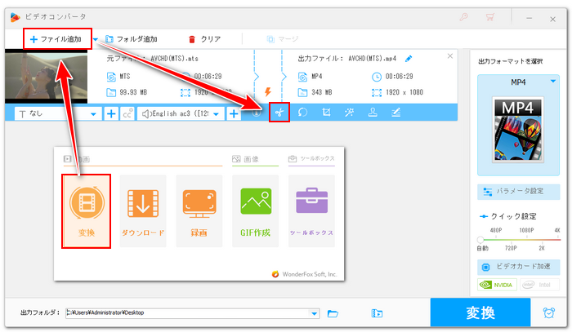
Task: Click フォルダ追加 to add a folder
Action: [132, 38]
